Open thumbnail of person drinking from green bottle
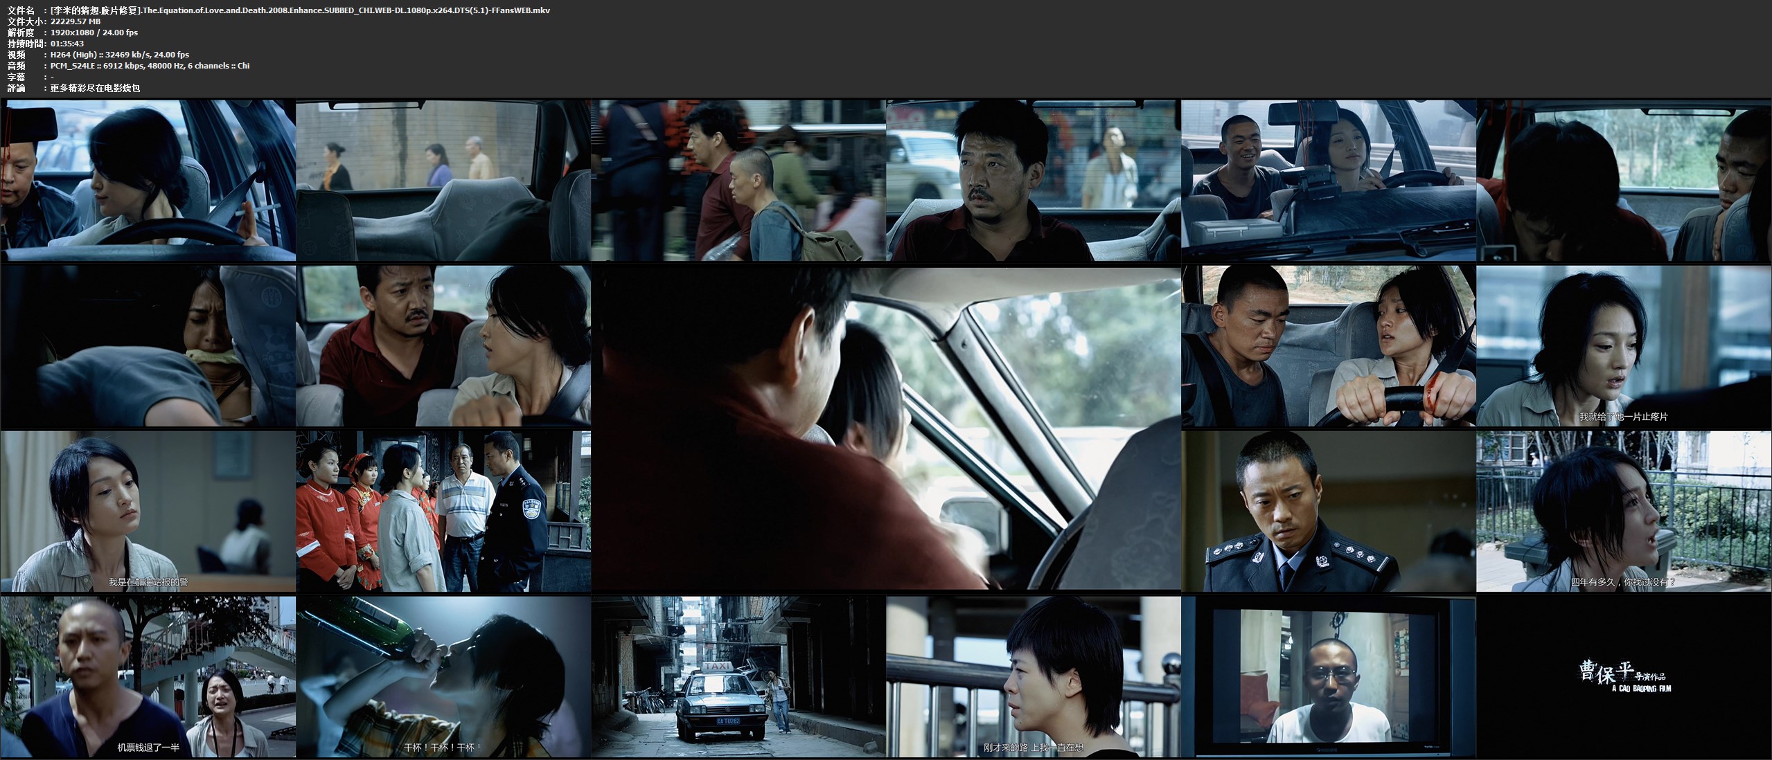Screen dimensions: 1772x760 click(443, 677)
